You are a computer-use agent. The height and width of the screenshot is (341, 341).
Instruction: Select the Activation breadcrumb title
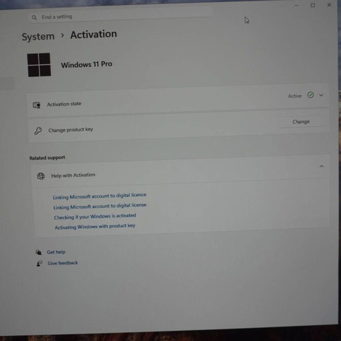[x=93, y=34]
